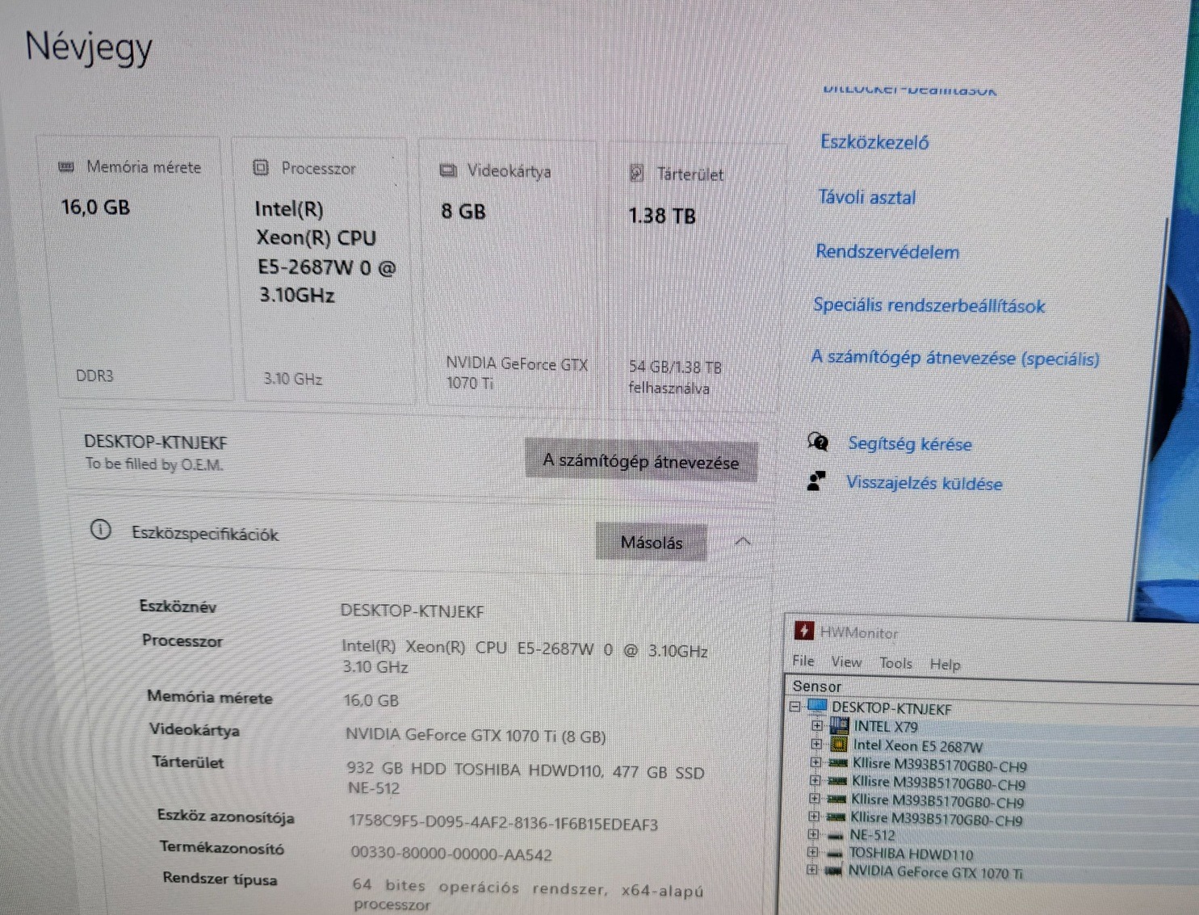Open the Help menu in HWMonitor

click(945, 664)
